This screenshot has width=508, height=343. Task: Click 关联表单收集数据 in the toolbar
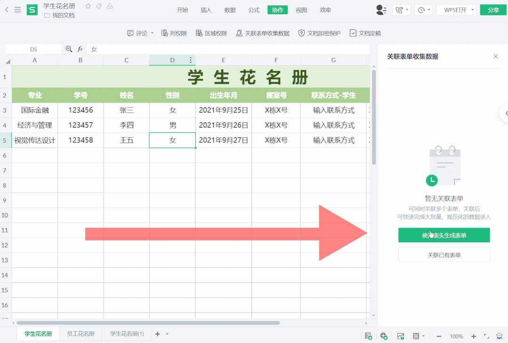tap(263, 33)
